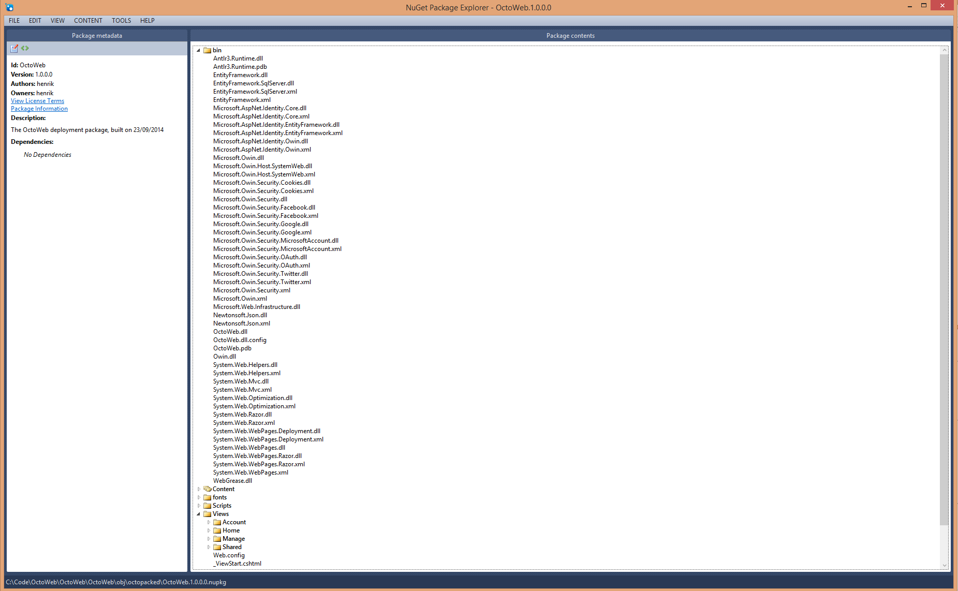Open the CONTENT menu
The image size is (958, 591).
(x=88, y=21)
